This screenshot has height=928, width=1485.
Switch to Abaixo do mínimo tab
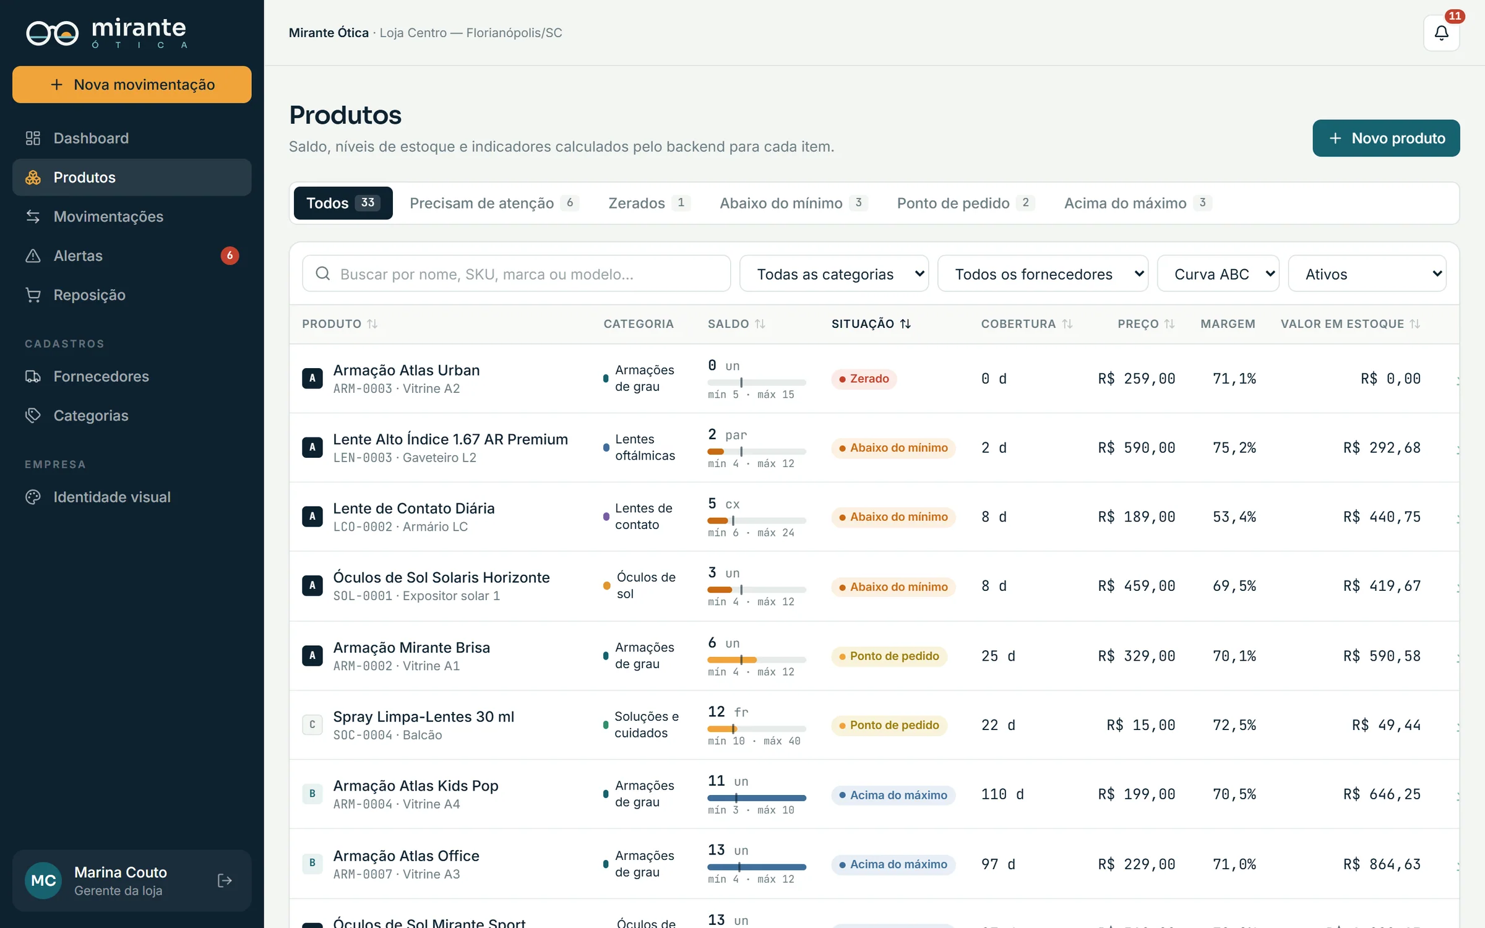click(x=793, y=203)
